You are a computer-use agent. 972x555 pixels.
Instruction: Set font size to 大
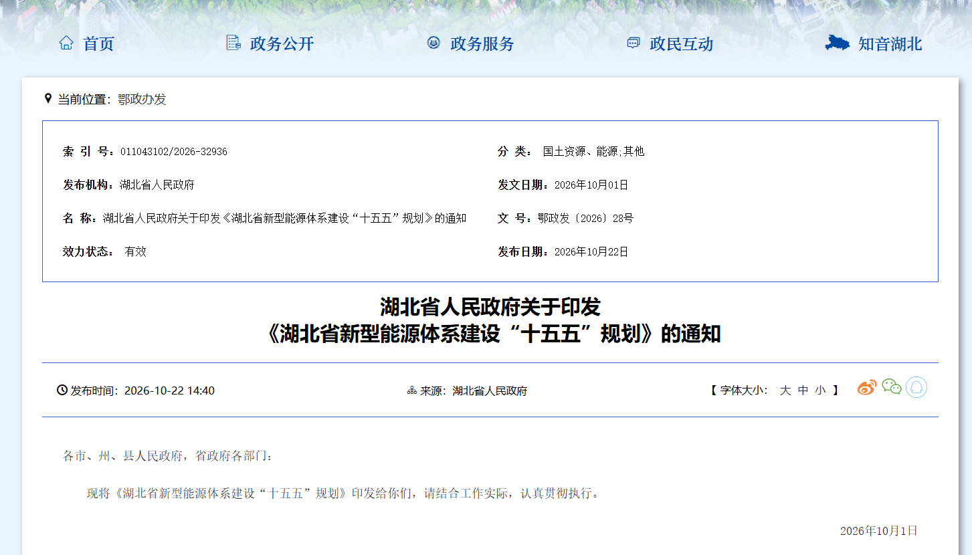[785, 391]
